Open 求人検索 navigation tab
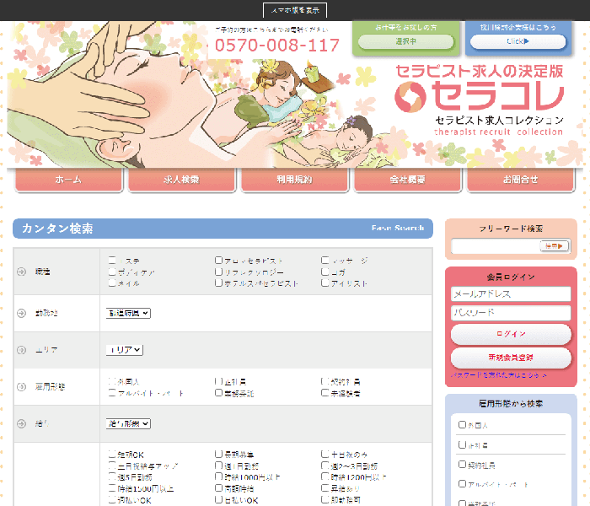 tap(182, 180)
